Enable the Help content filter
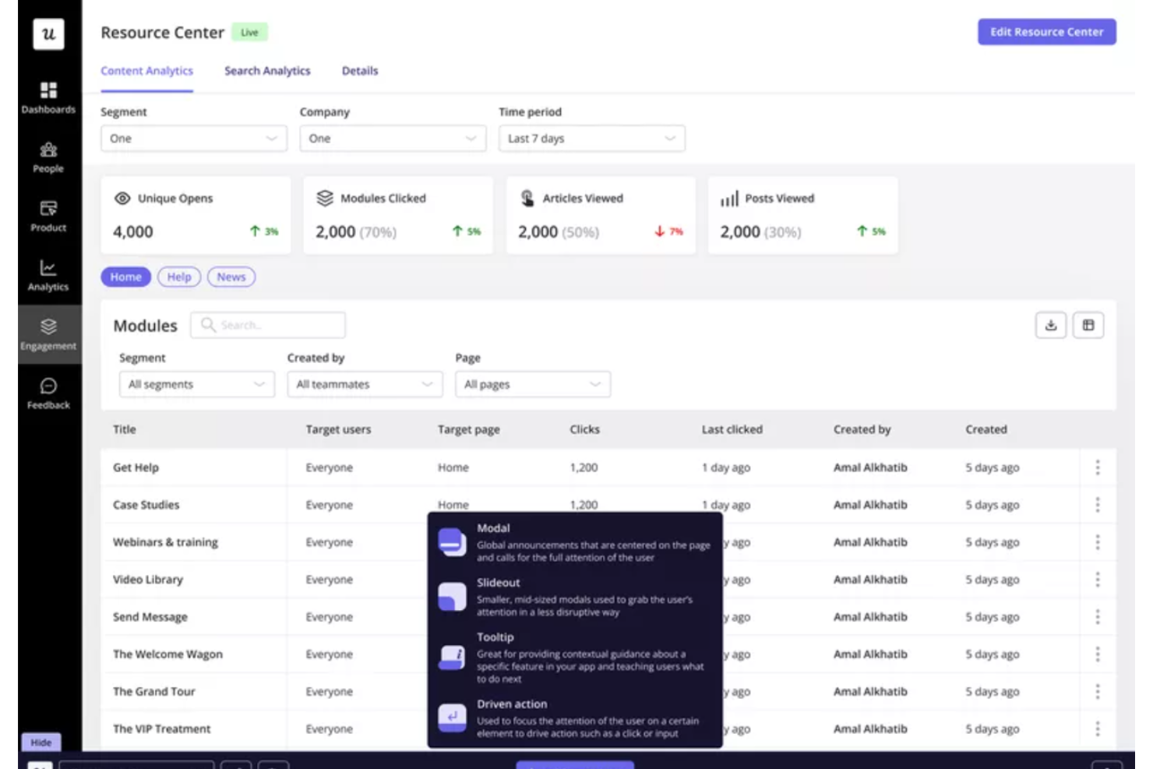 pyautogui.click(x=178, y=277)
